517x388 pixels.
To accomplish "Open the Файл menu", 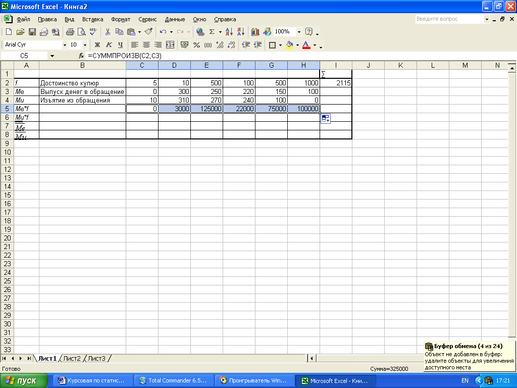I will pos(23,19).
